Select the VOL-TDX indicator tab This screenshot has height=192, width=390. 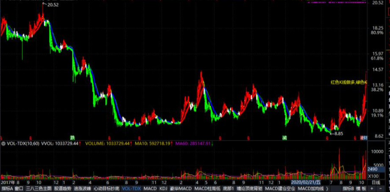tap(131, 189)
